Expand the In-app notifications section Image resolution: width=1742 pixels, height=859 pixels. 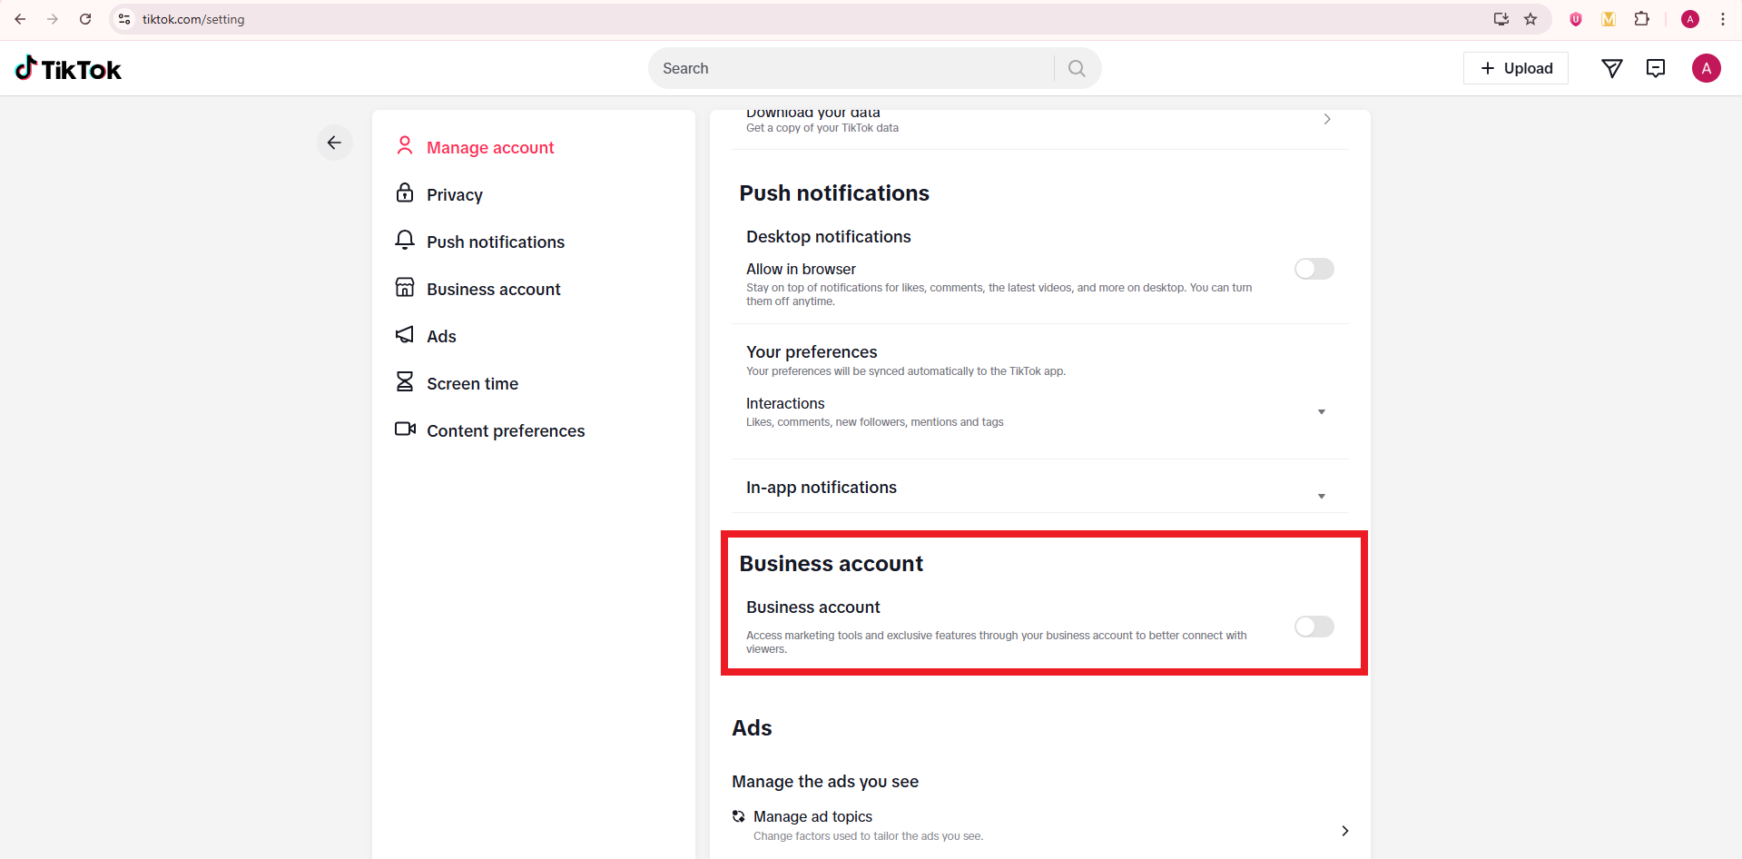click(1321, 496)
